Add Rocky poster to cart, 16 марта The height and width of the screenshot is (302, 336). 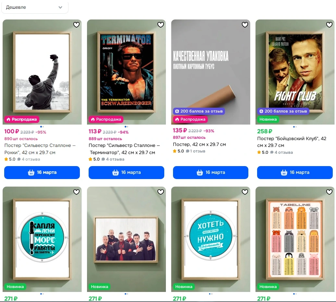click(x=42, y=173)
